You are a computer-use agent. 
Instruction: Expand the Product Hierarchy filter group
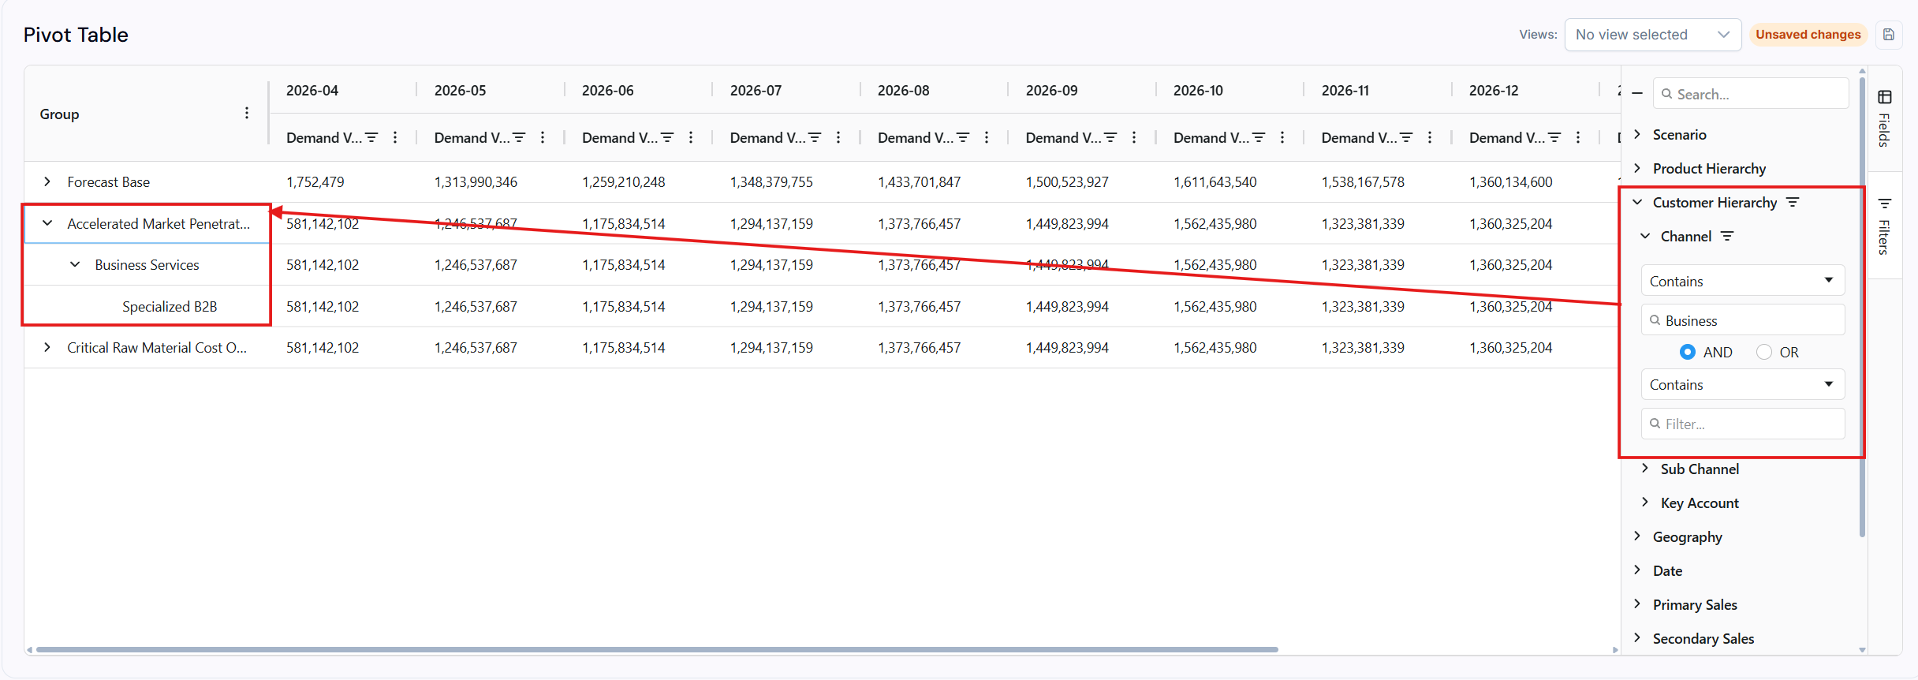[x=1637, y=168]
